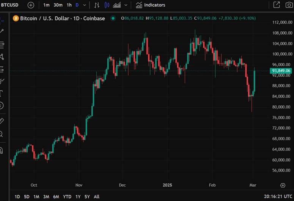This screenshot has width=294, height=201.
Task: Activate the zoom in tool
Action: [x=2, y=134]
